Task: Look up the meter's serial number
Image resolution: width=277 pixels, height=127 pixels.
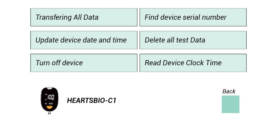Action: (x=193, y=17)
